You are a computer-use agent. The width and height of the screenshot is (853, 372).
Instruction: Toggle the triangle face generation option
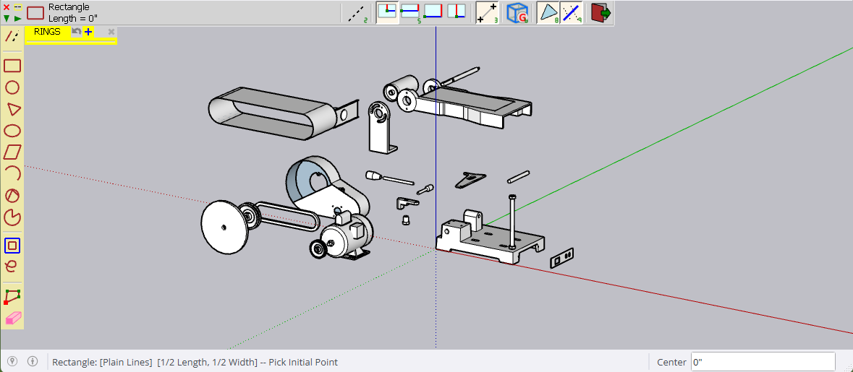pos(549,14)
